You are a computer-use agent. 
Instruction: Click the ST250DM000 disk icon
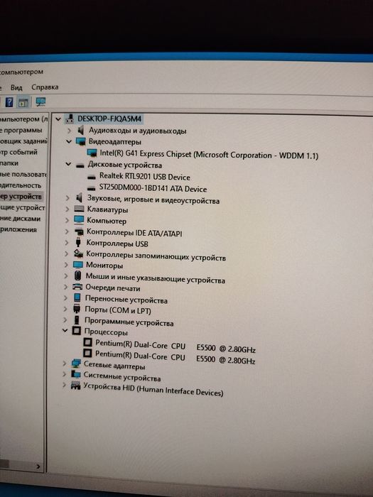click(x=92, y=188)
